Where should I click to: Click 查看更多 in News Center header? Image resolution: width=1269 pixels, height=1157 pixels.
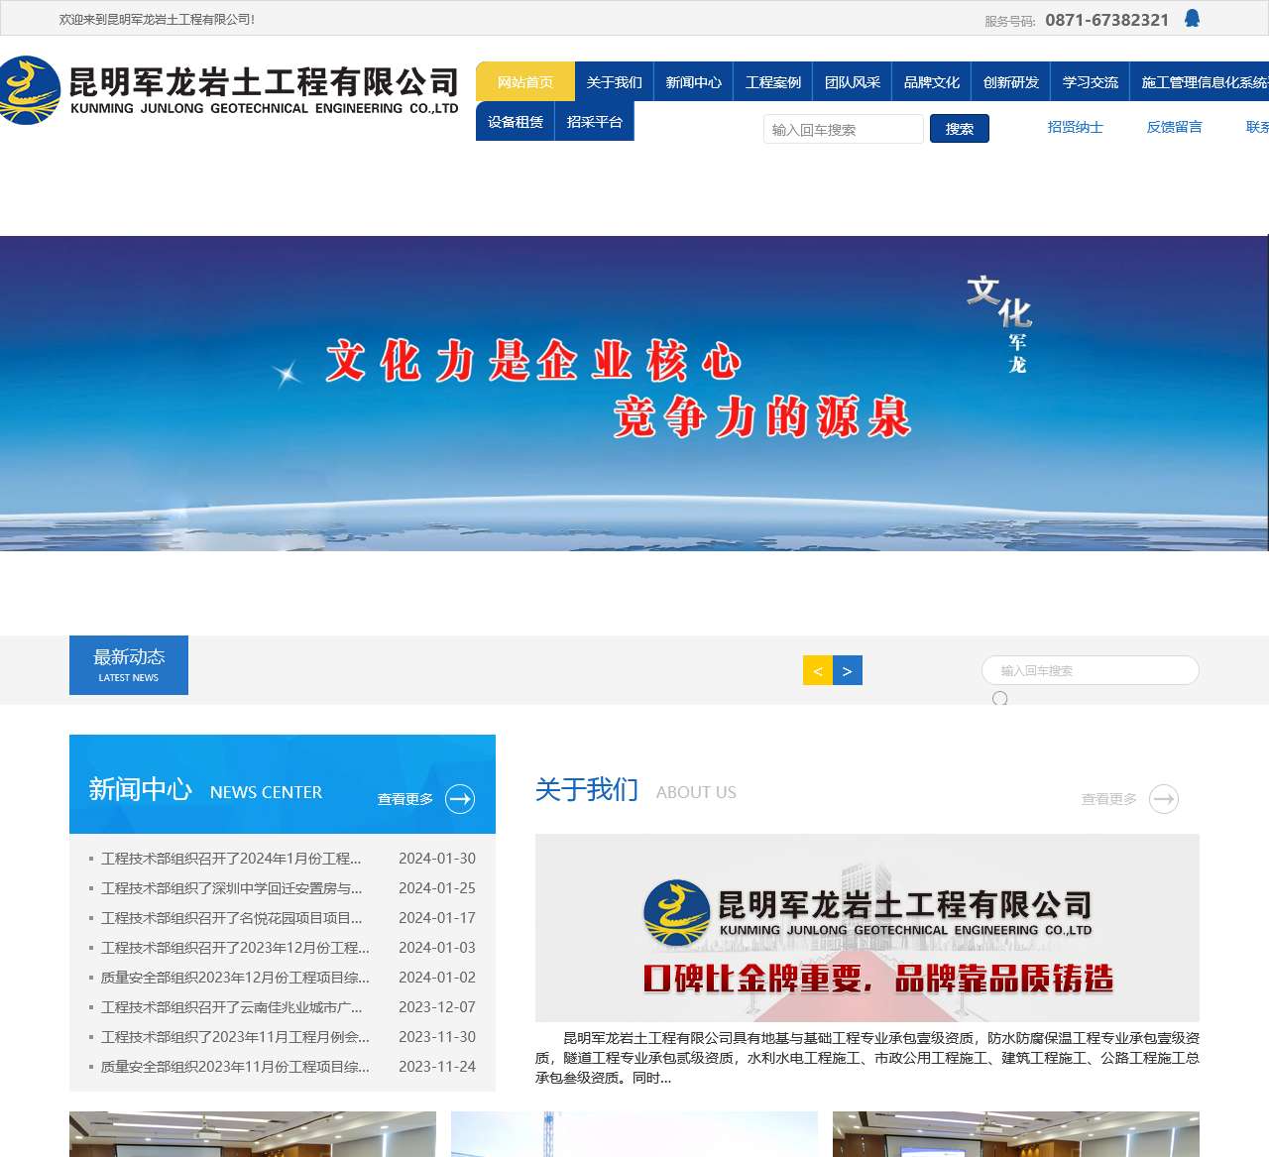[x=405, y=799]
